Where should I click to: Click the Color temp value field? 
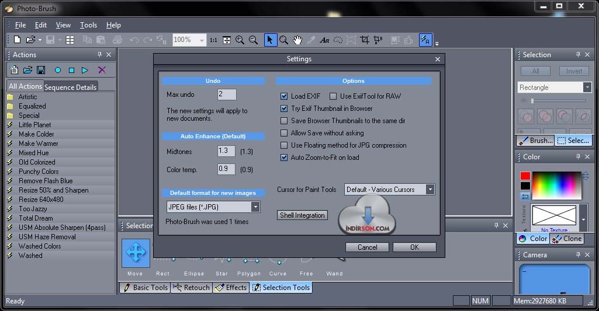point(226,169)
